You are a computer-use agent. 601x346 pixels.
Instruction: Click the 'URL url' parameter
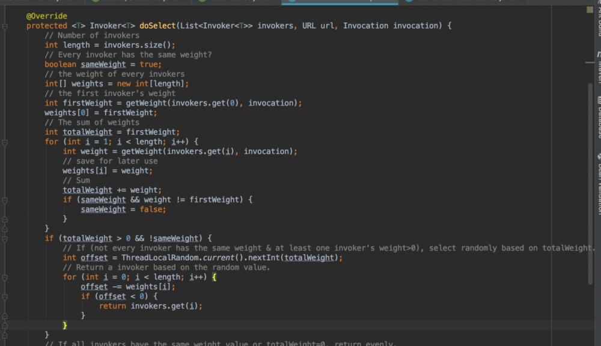tap(318, 26)
